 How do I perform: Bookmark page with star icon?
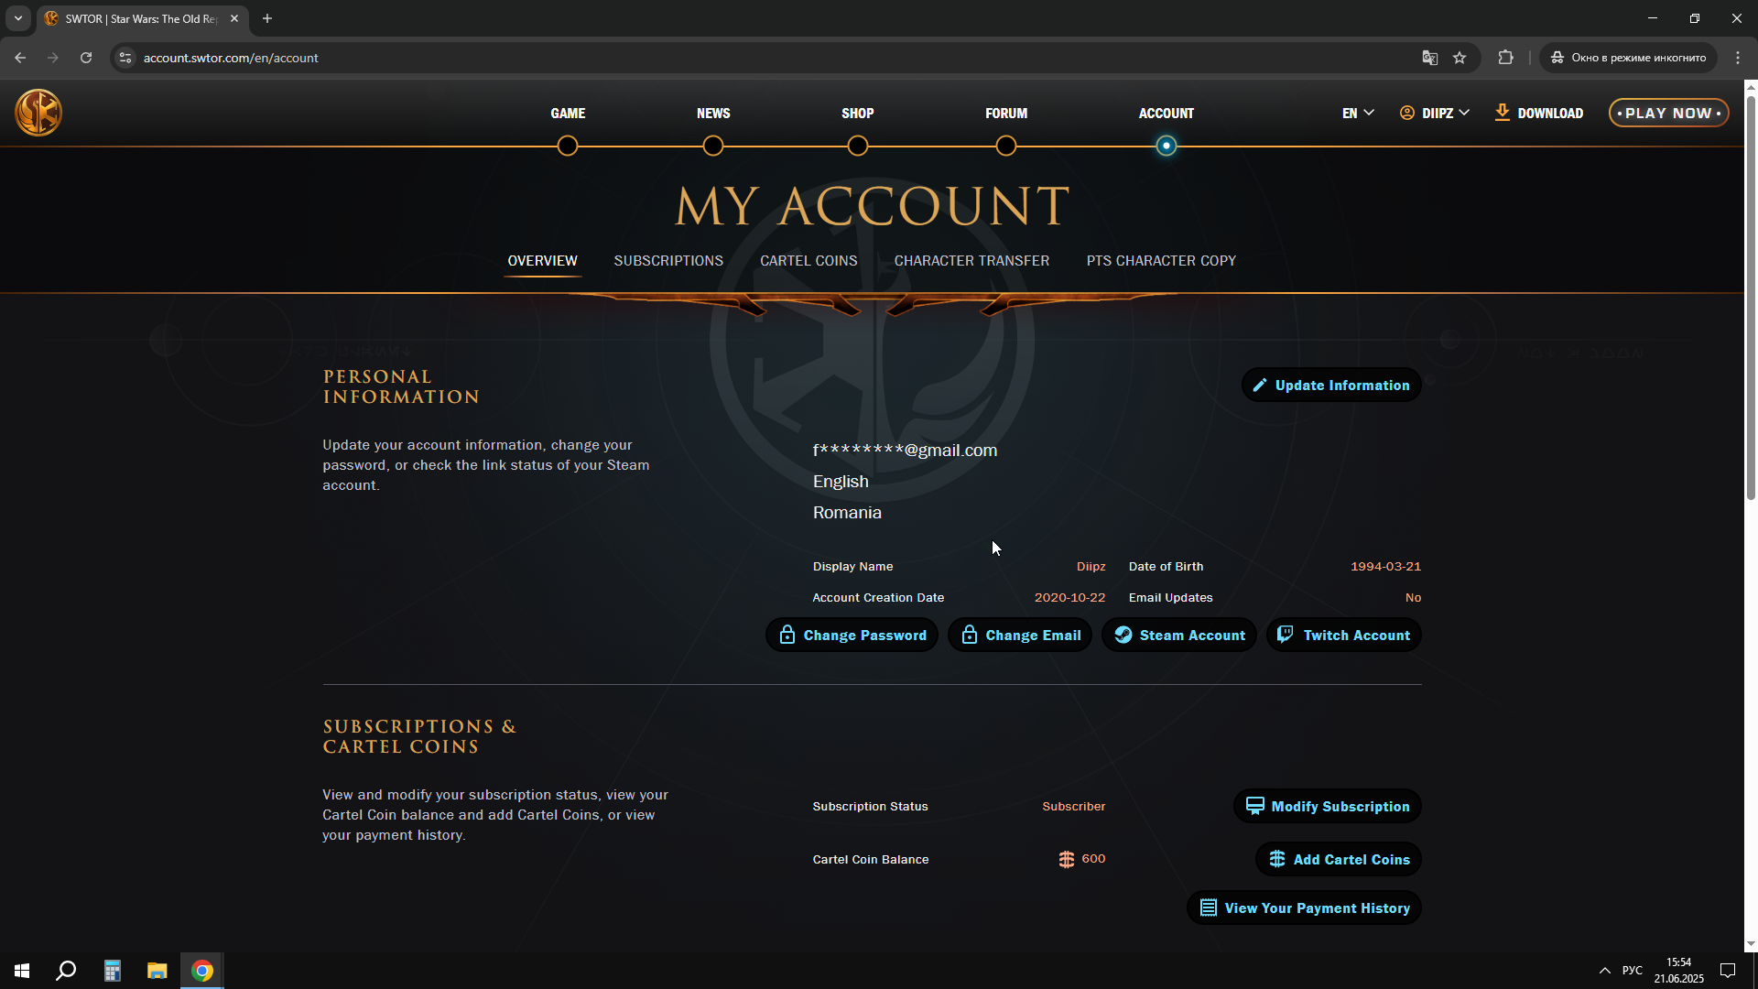point(1460,58)
